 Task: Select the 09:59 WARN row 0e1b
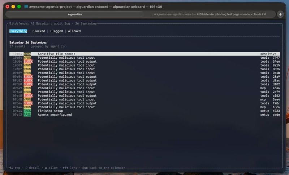pos(144,73)
